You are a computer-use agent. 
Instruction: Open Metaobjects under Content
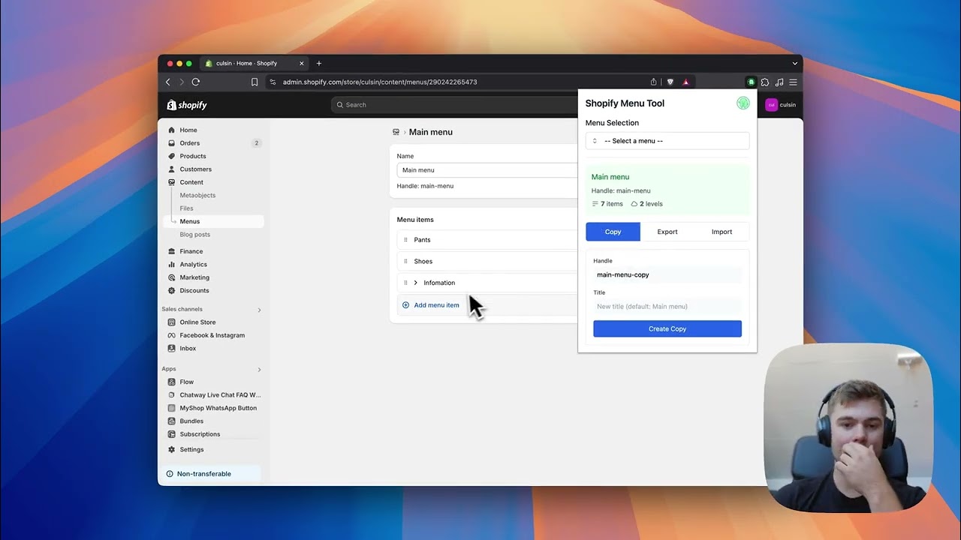197,195
